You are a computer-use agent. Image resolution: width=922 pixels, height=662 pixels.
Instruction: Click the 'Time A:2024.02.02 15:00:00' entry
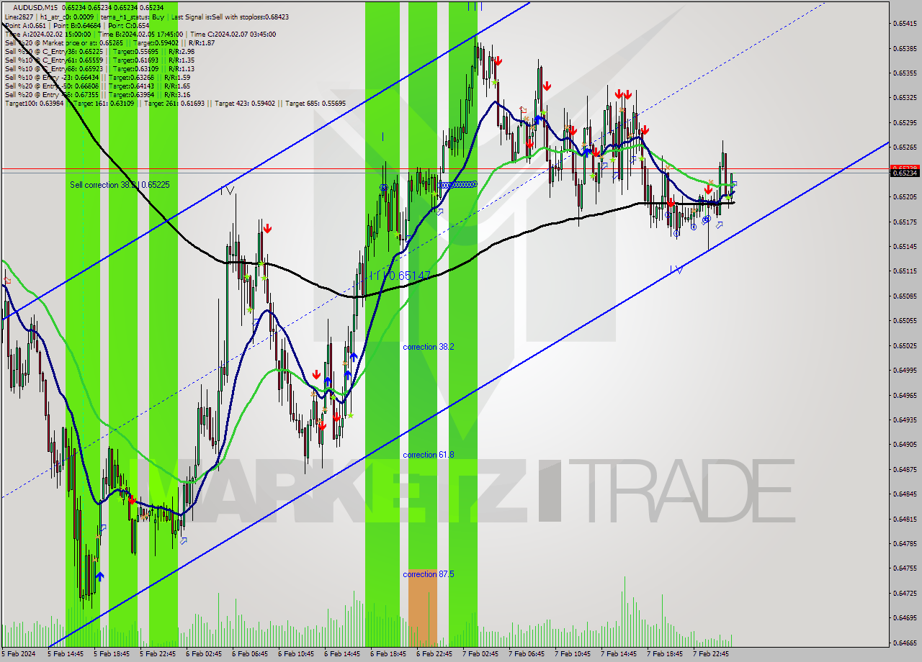coord(48,34)
